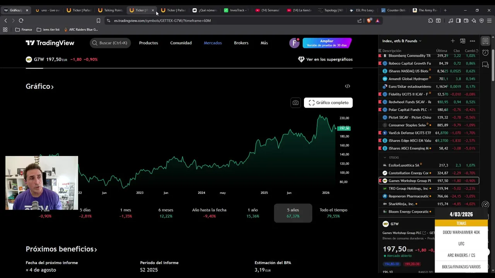Click the Gráfico completo button
The image size is (495, 278).
pos(328,103)
